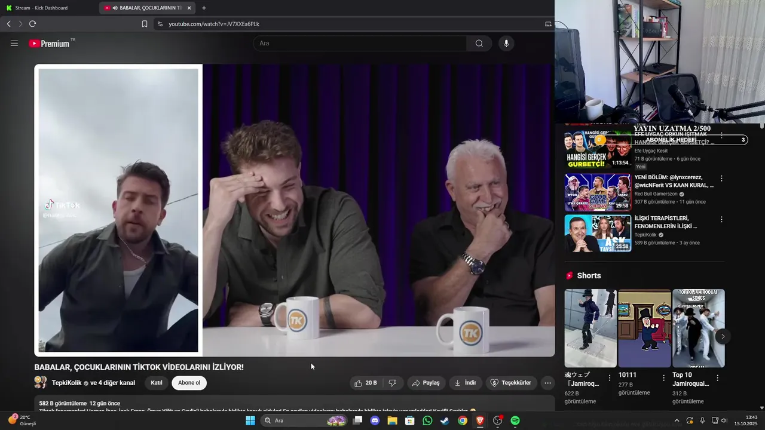
Task: Go back with the browser back arrow
Action: (8, 24)
